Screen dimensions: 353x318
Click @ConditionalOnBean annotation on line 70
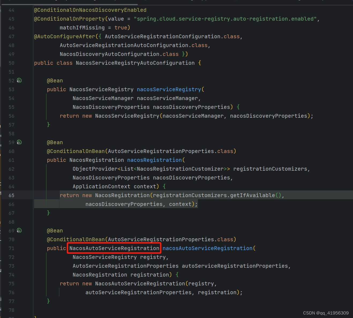coord(76,239)
